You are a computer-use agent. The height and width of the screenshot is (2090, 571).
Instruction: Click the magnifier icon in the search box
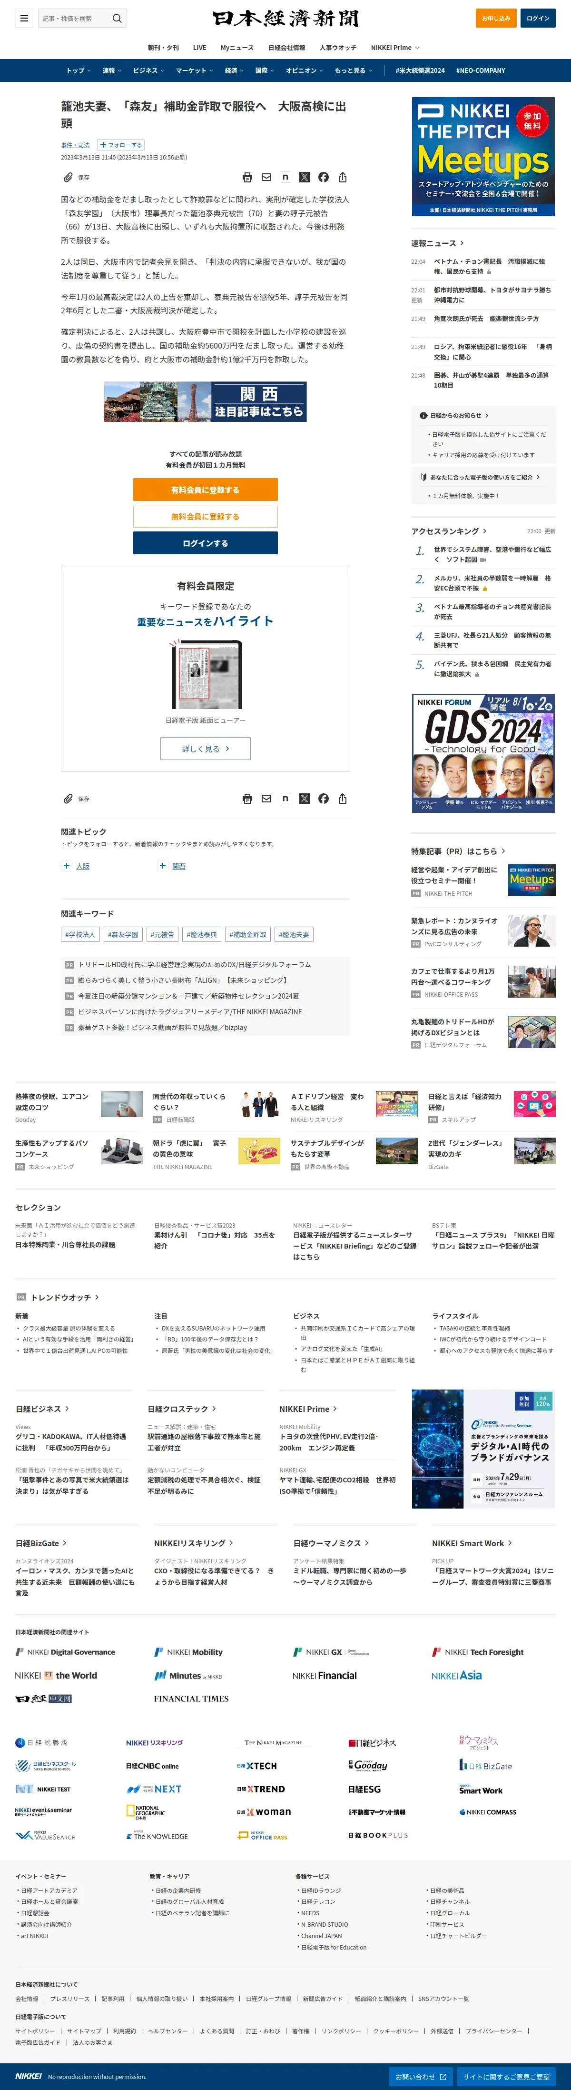tap(117, 18)
